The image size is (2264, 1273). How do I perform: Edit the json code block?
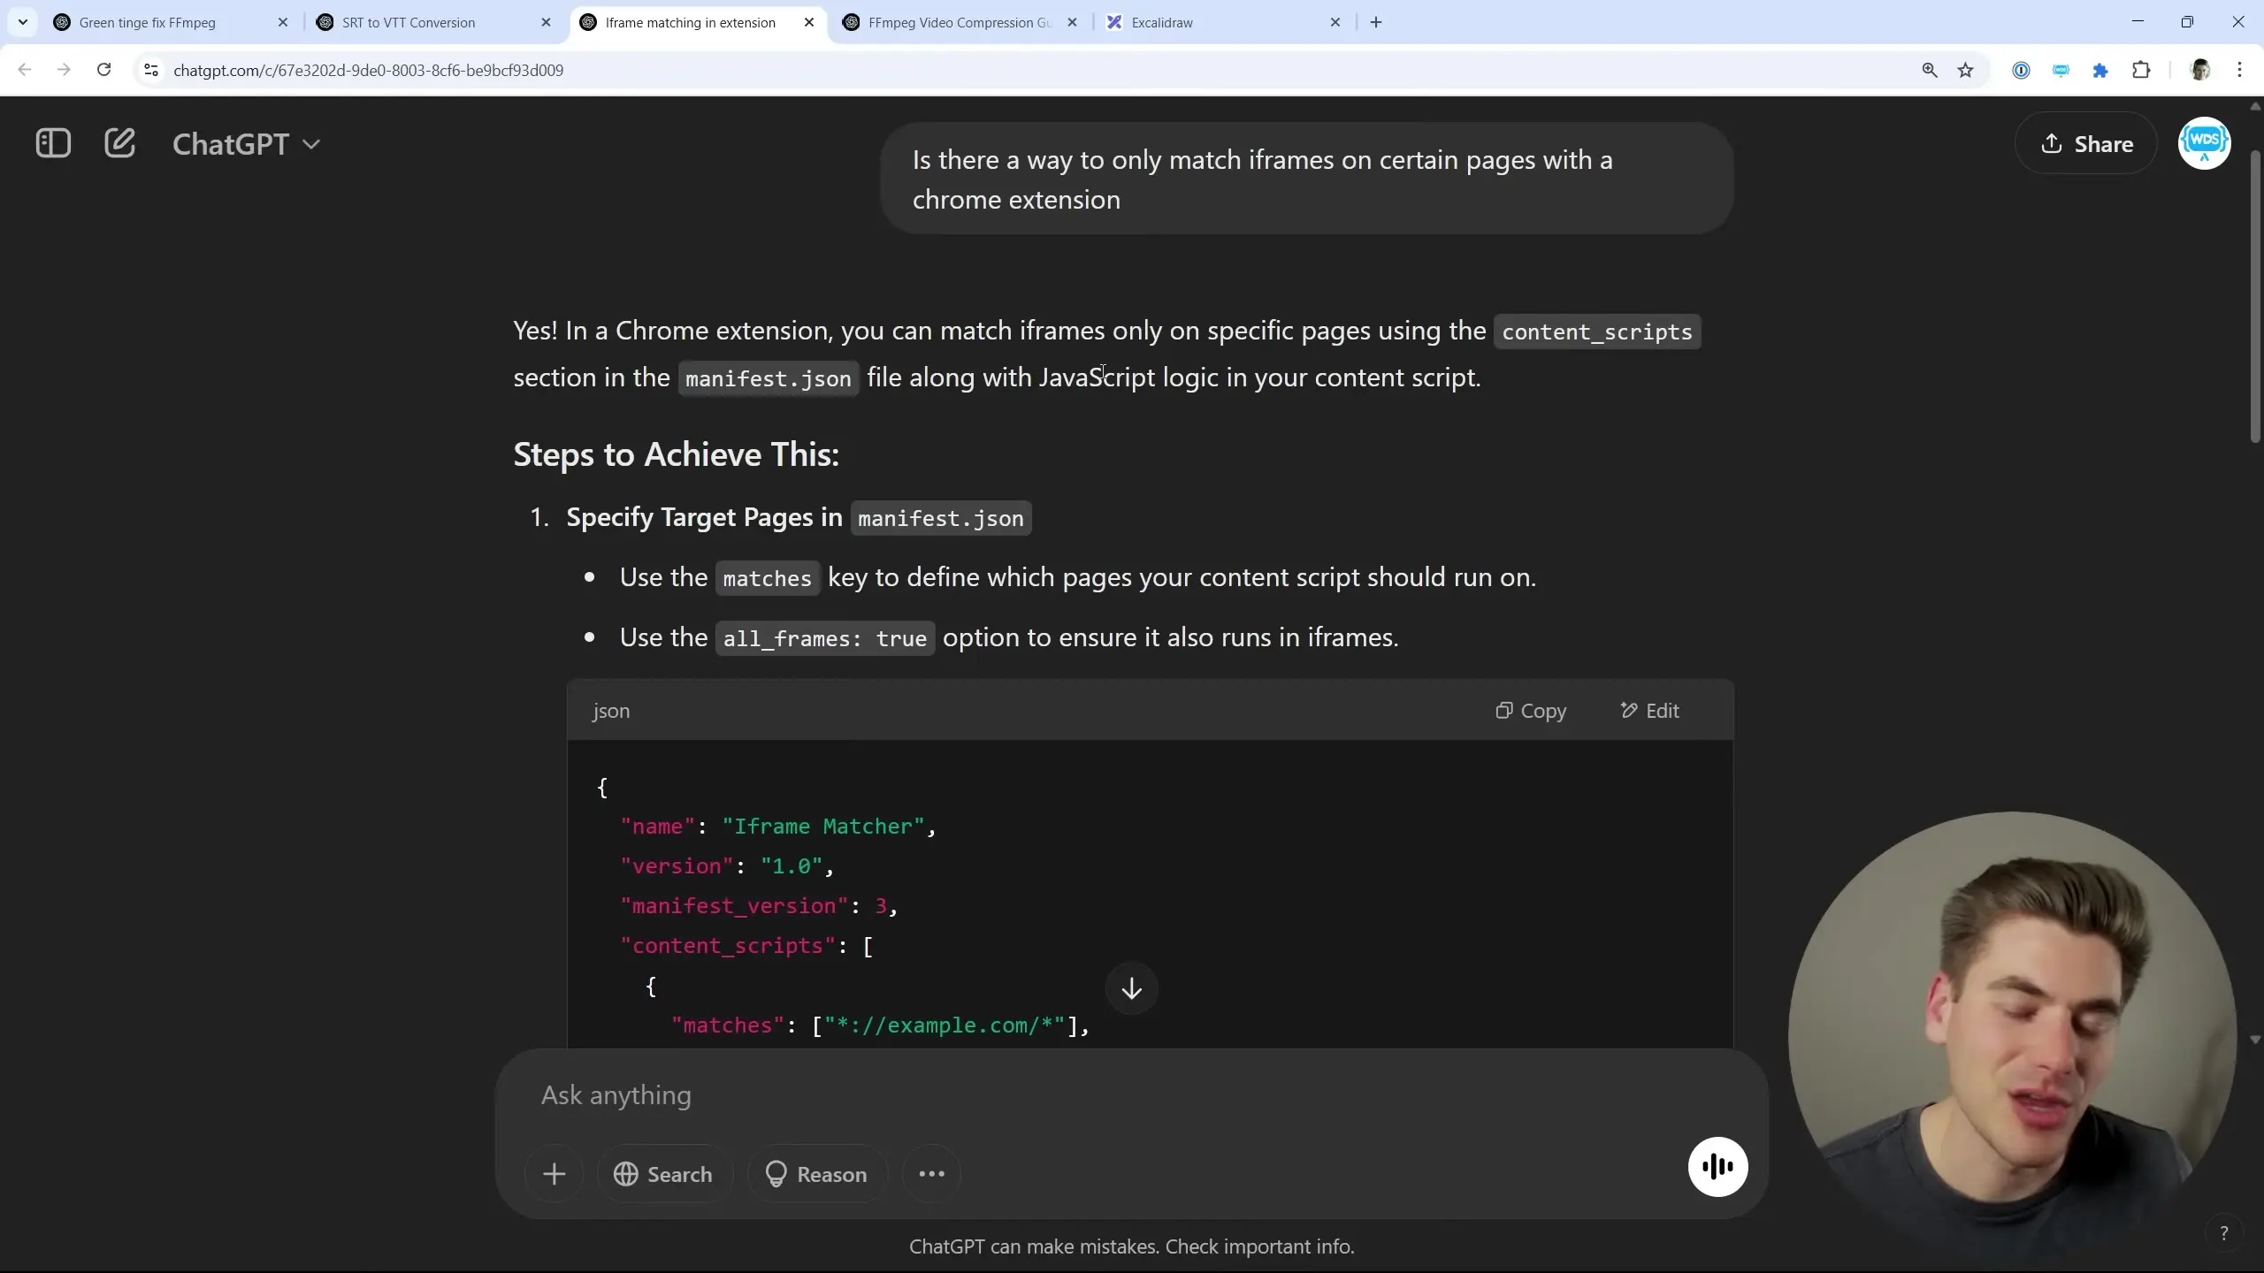[1649, 711]
